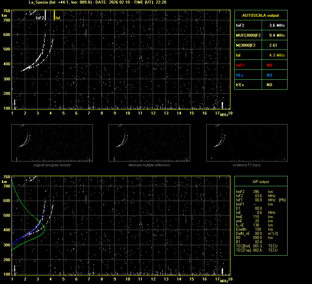Click the blue ftEs label in AUTOSCALA table

click(x=240, y=75)
